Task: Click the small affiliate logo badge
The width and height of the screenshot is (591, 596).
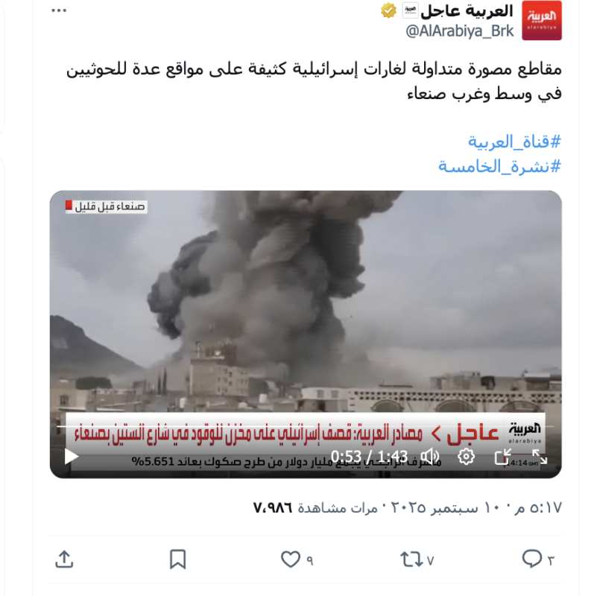Action: (x=410, y=10)
